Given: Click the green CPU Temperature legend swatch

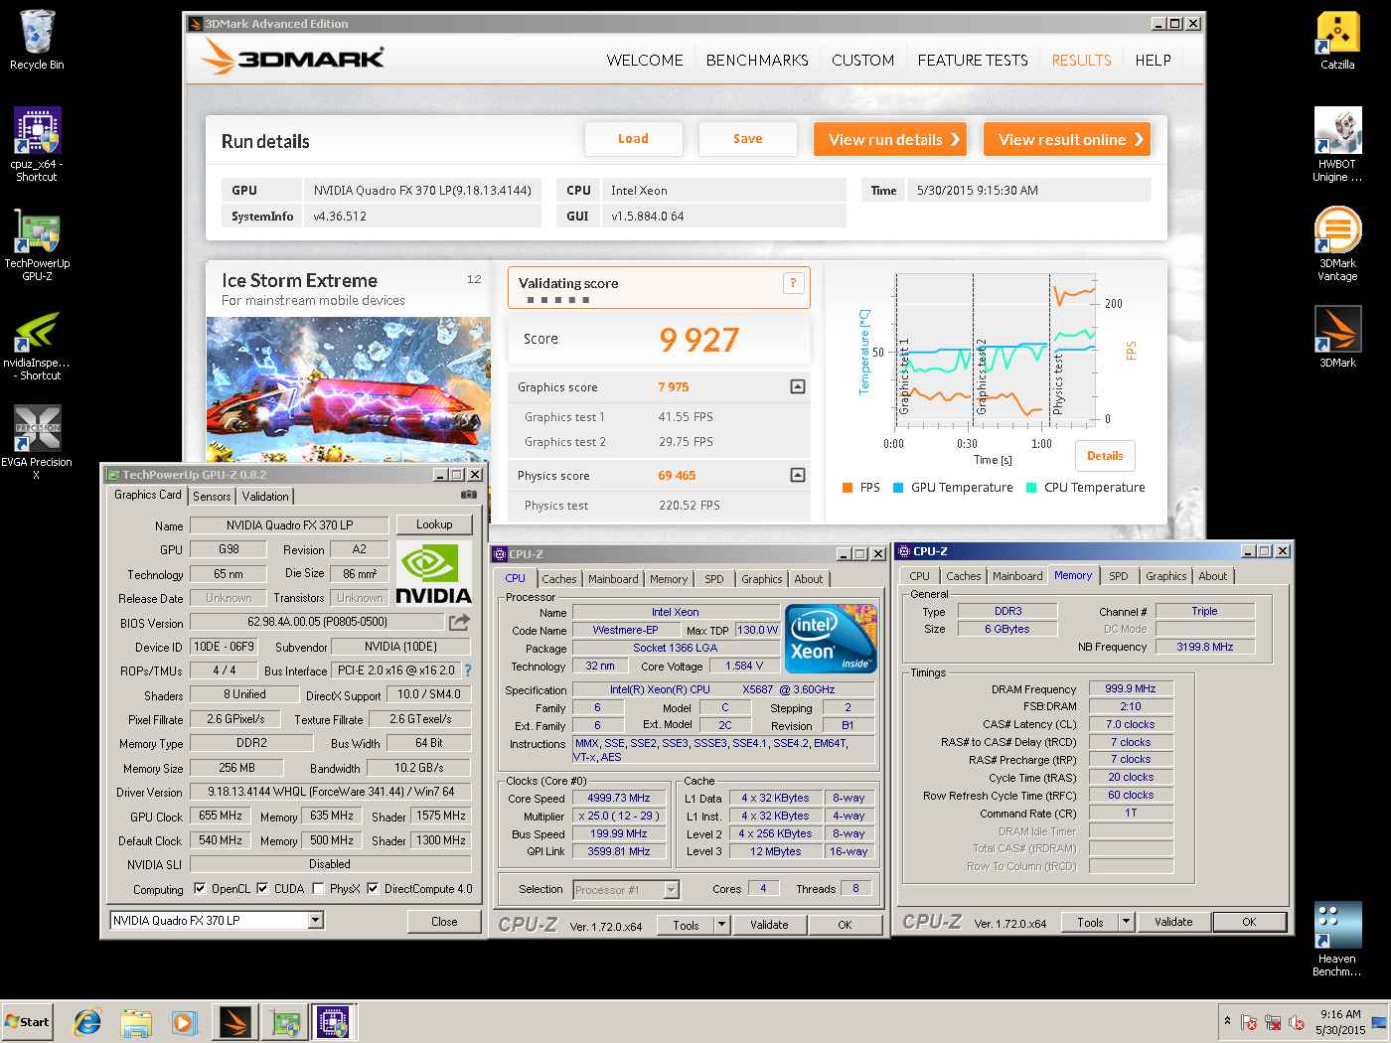Looking at the screenshot, I should click(x=1031, y=488).
